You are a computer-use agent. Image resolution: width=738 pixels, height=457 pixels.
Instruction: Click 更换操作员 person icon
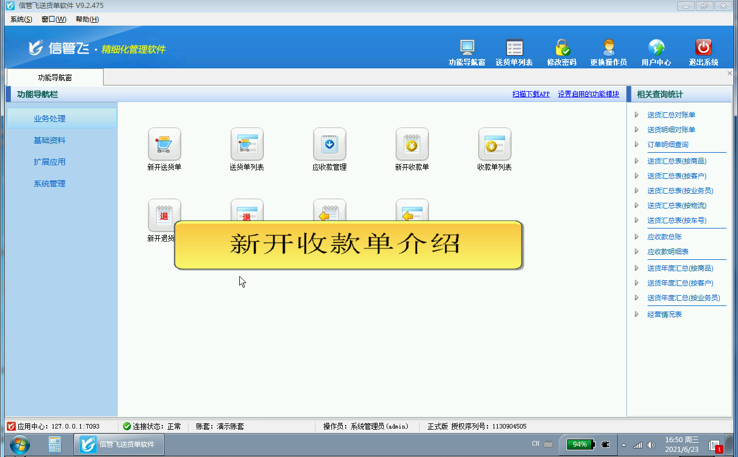pos(608,48)
